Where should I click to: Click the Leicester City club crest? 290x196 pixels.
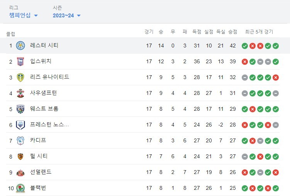click(x=20, y=46)
